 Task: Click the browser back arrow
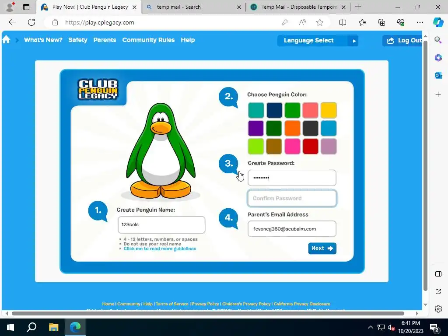pyautogui.click(x=12, y=22)
